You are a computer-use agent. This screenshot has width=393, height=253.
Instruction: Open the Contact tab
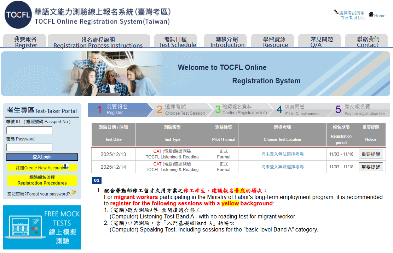tap(368, 42)
